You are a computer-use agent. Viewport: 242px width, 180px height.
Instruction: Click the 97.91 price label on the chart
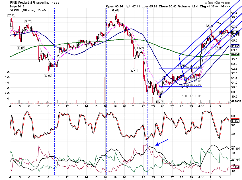(x=11, y=15)
